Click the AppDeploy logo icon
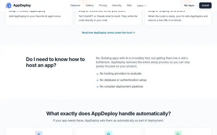Viewport: 217px width, 135px height. [8, 5]
